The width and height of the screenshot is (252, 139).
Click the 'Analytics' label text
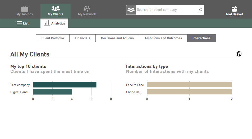pos(58,23)
